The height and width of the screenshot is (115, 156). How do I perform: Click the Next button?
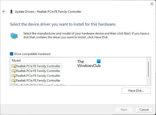pos(124,110)
